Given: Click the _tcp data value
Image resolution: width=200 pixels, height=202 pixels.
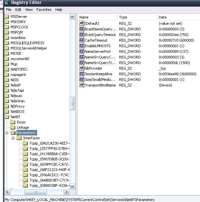Looking at the screenshot, I should pos(162,68).
